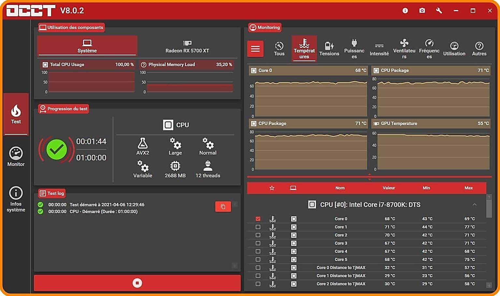Stop the running CPU test
This screenshot has width=500, height=296.
[137, 283]
